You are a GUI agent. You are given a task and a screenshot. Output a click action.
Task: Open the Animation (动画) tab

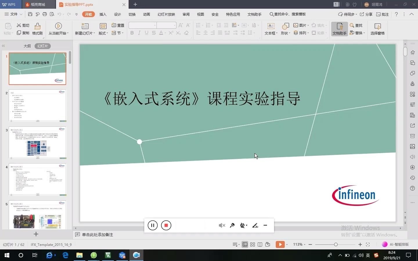click(147, 14)
